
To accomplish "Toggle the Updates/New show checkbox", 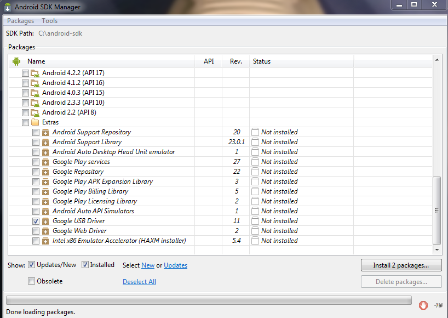I will (x=31, y=265).
